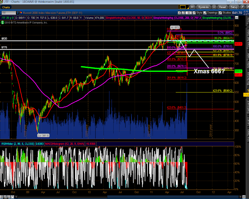Expand the symbol history dropdown arrow
Screen dimensions: 249x199
pyautogui.click(x=18, y=13)
